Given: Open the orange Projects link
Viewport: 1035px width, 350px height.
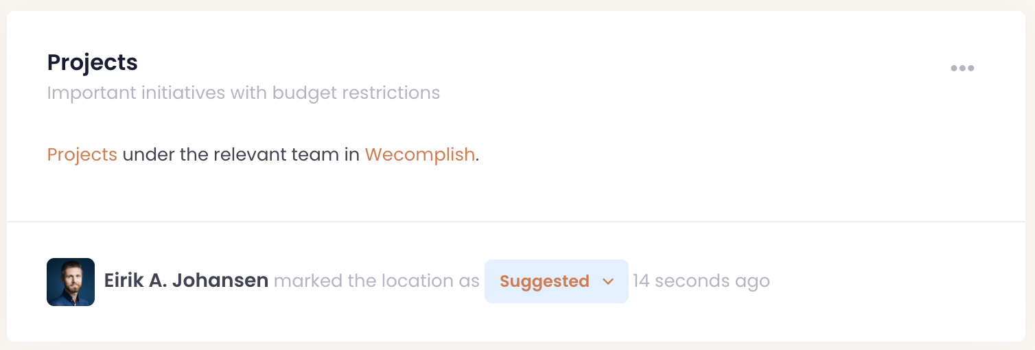Looking at the screenshot, I should (82, 154).
